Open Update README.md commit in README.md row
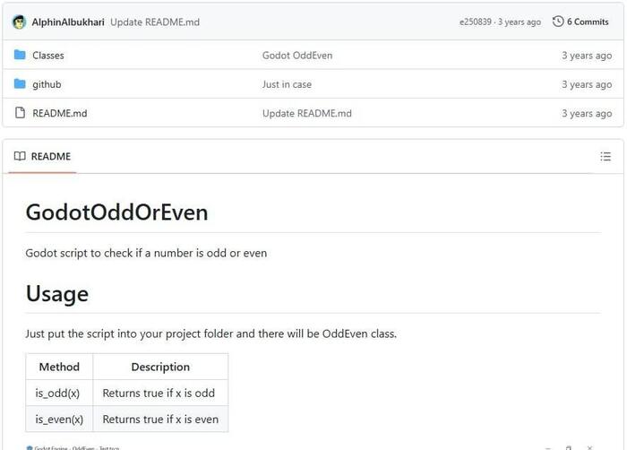 pyautogui.click(x=306, y=113)
